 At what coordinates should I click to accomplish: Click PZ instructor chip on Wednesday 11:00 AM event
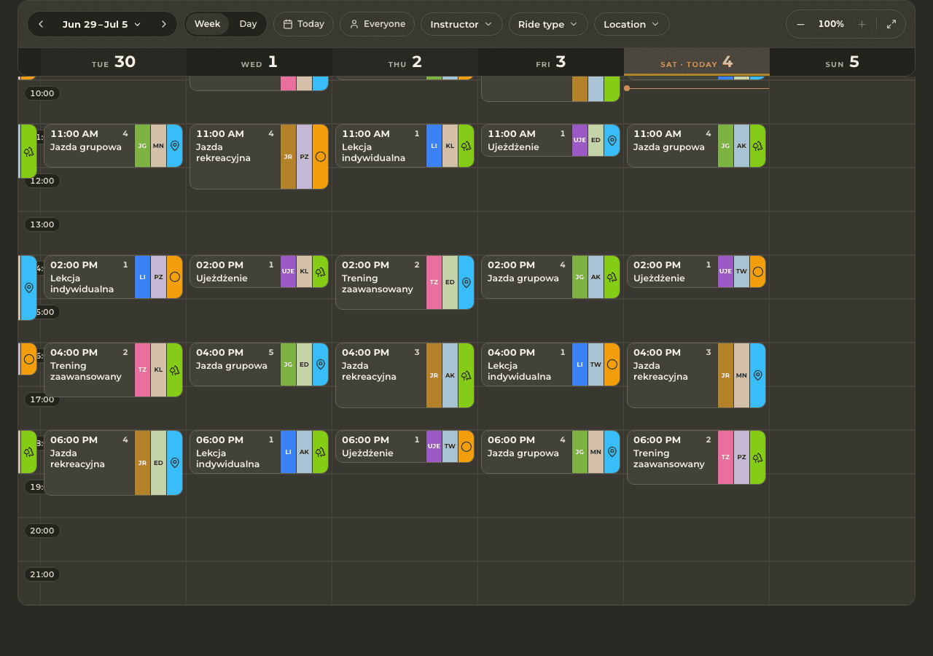pos(305,157)
